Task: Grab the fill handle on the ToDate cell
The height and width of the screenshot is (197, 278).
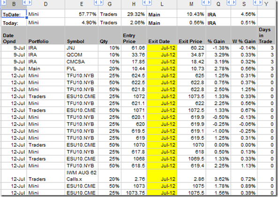Action: coord(27,17)
